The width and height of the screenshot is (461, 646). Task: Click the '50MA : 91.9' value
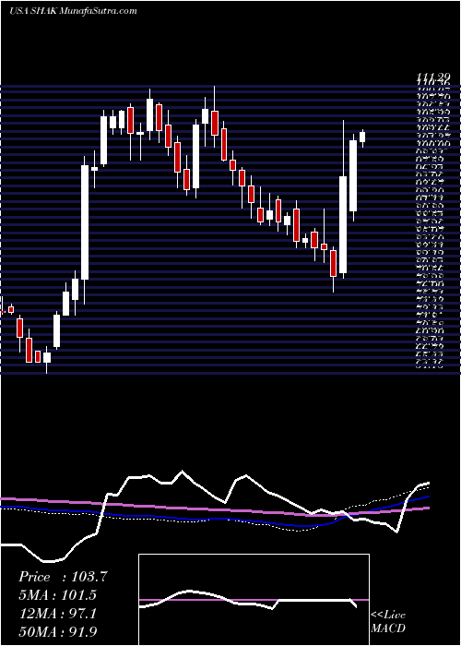point(58,631)
